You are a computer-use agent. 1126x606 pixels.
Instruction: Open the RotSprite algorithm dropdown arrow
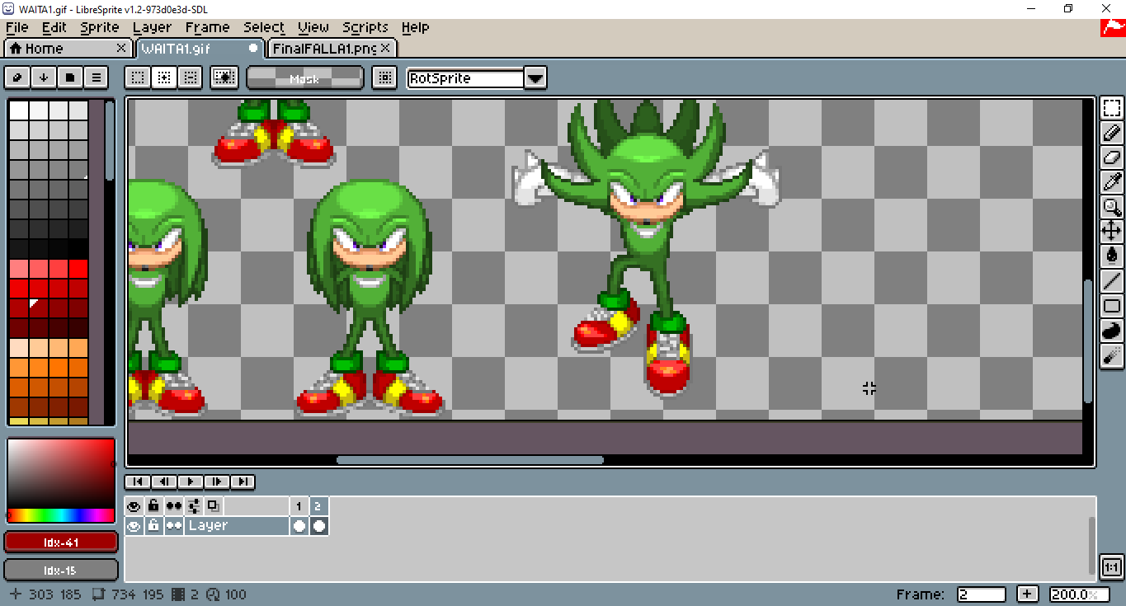(535, 78)
